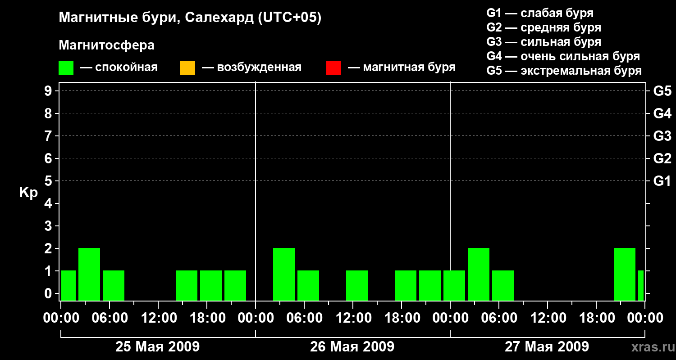Screen dimensions: 676x360
Task: Select the Kp 1 bar around 12:00 on 26 May
Action: point(357,285)
